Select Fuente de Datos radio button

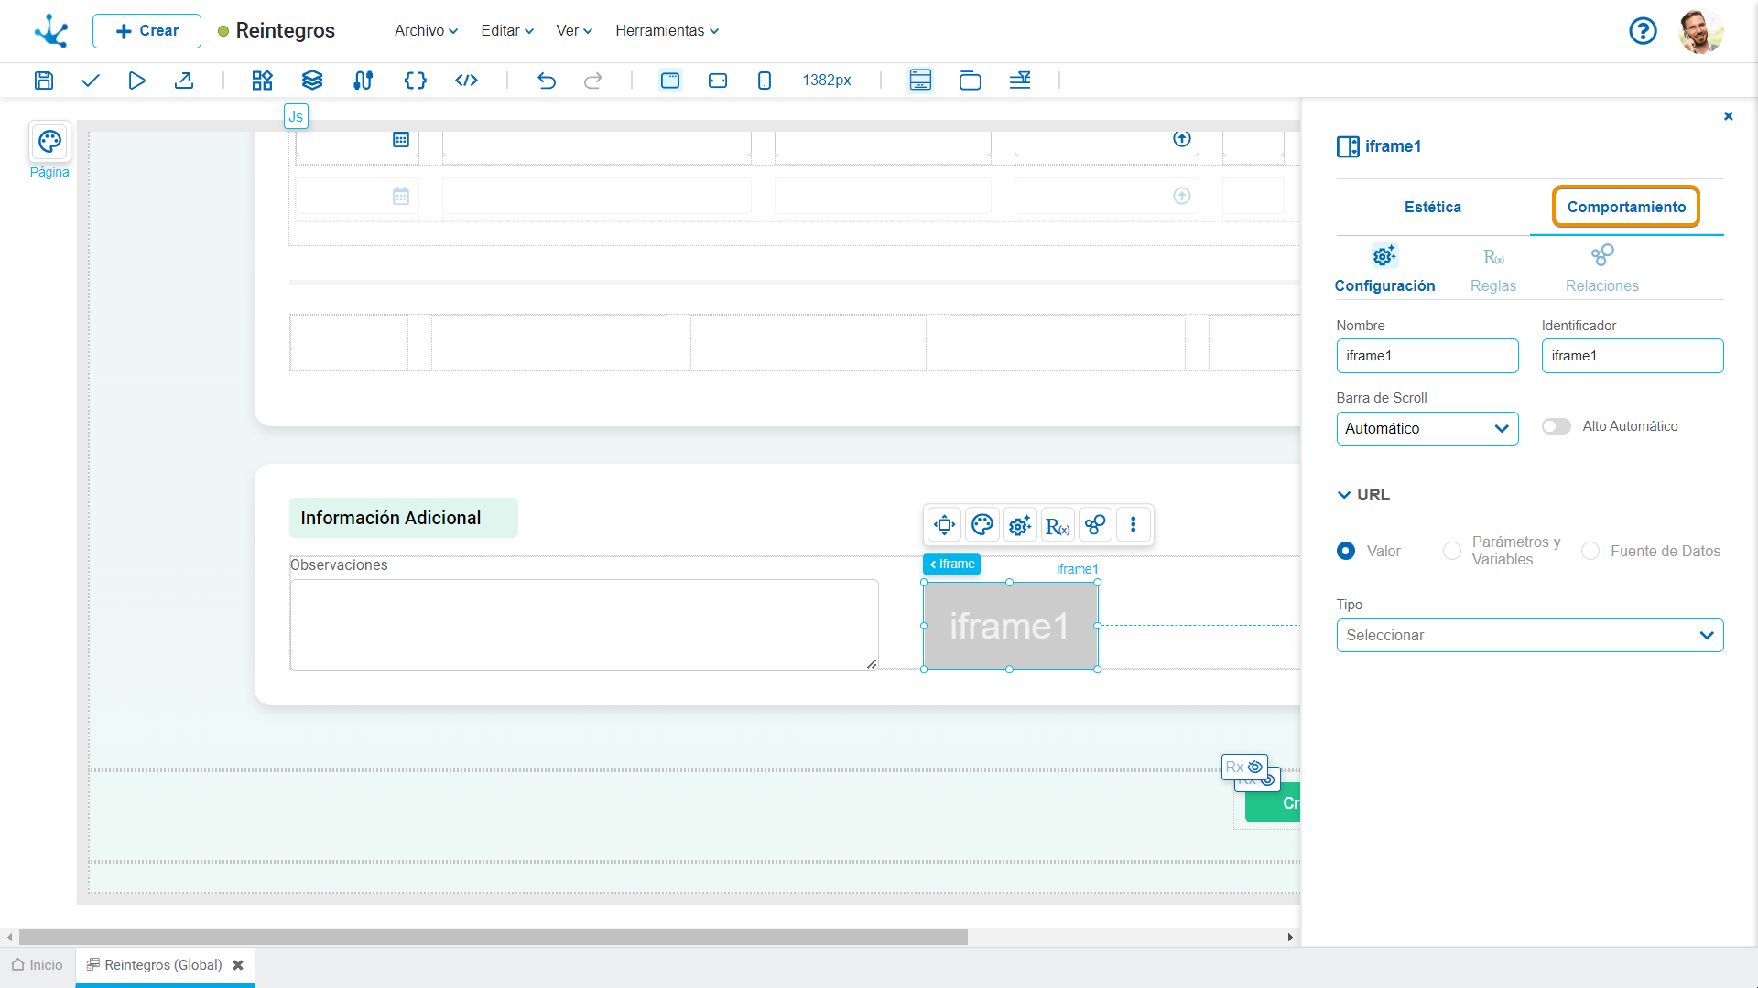click(1589, 552)
